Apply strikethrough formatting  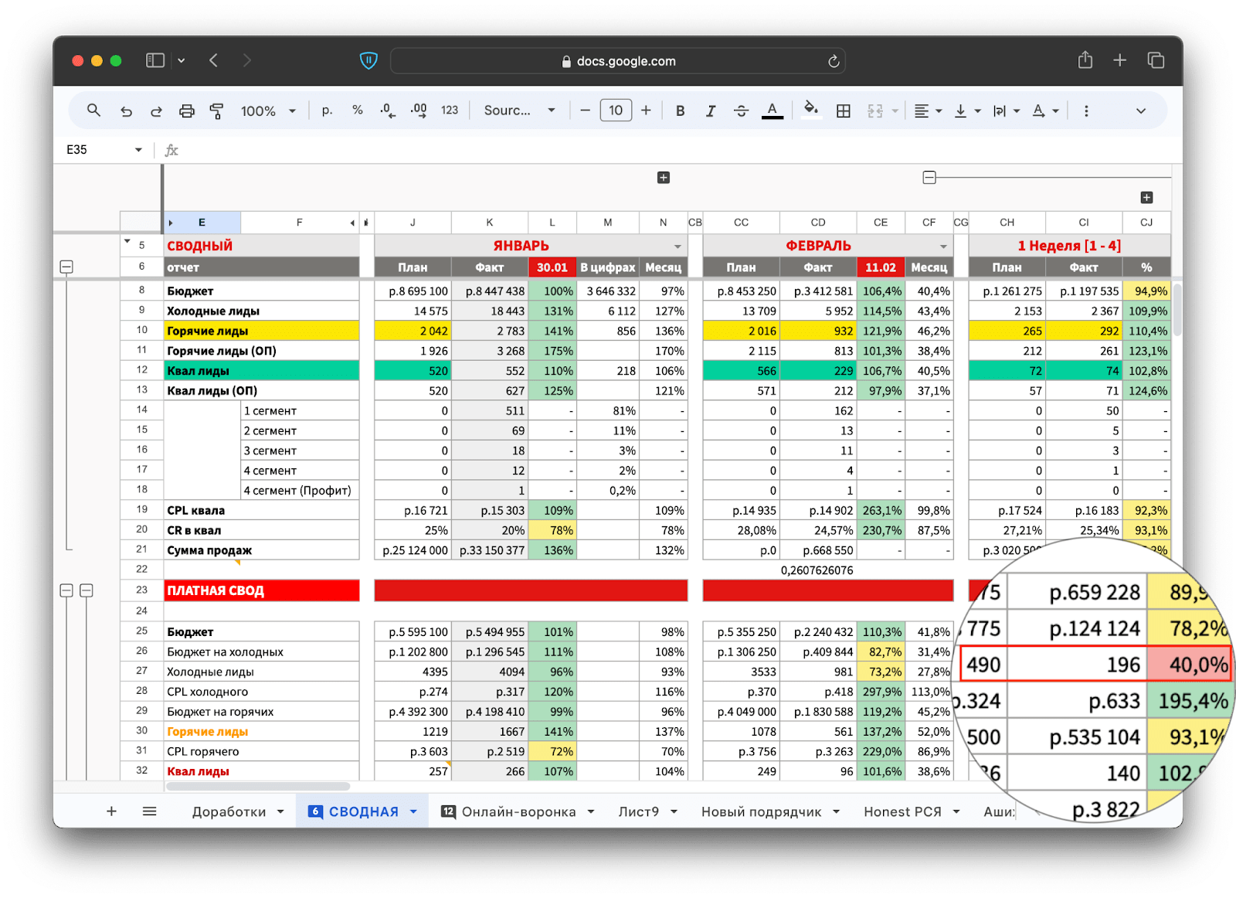[x=741, y=111]
